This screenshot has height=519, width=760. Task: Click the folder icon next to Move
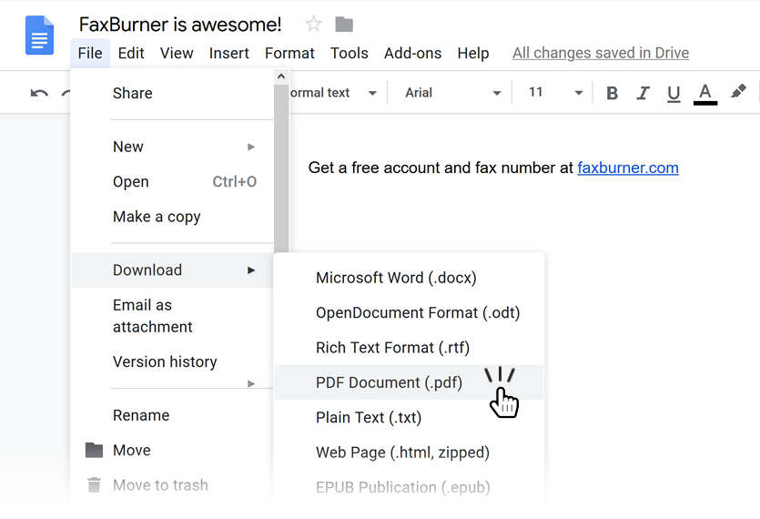pos(94,450)
